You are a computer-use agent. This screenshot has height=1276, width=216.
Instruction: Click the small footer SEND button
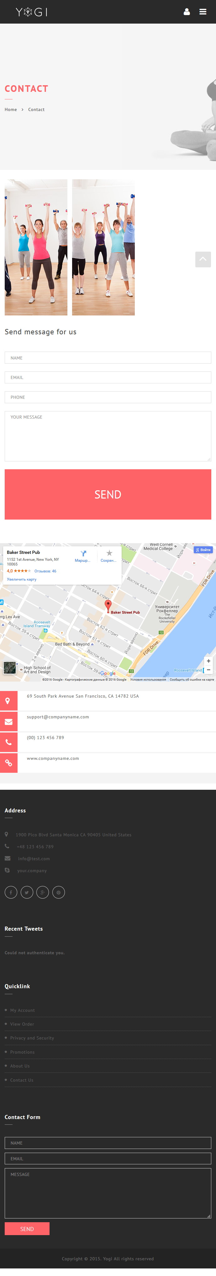[x=27, y=1229]
